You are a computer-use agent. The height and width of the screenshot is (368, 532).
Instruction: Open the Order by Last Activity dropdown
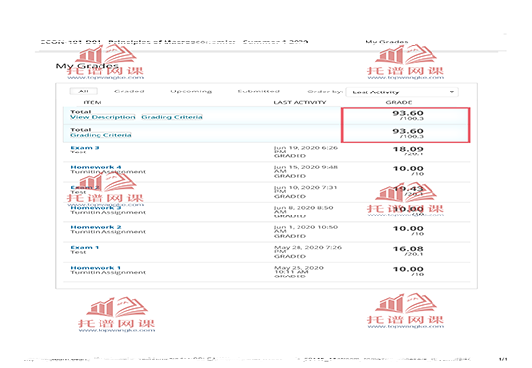[402, 92]
